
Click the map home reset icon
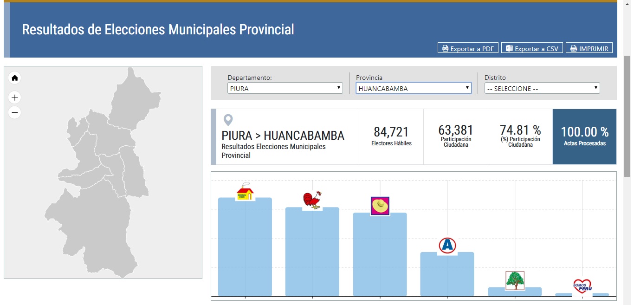(x=15, y=78)
